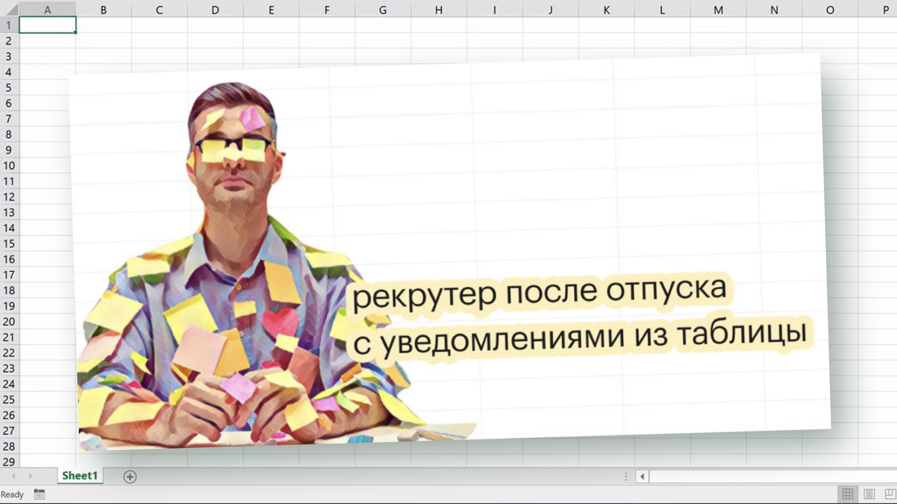Switch to Page Layout view

pos(869,494)
